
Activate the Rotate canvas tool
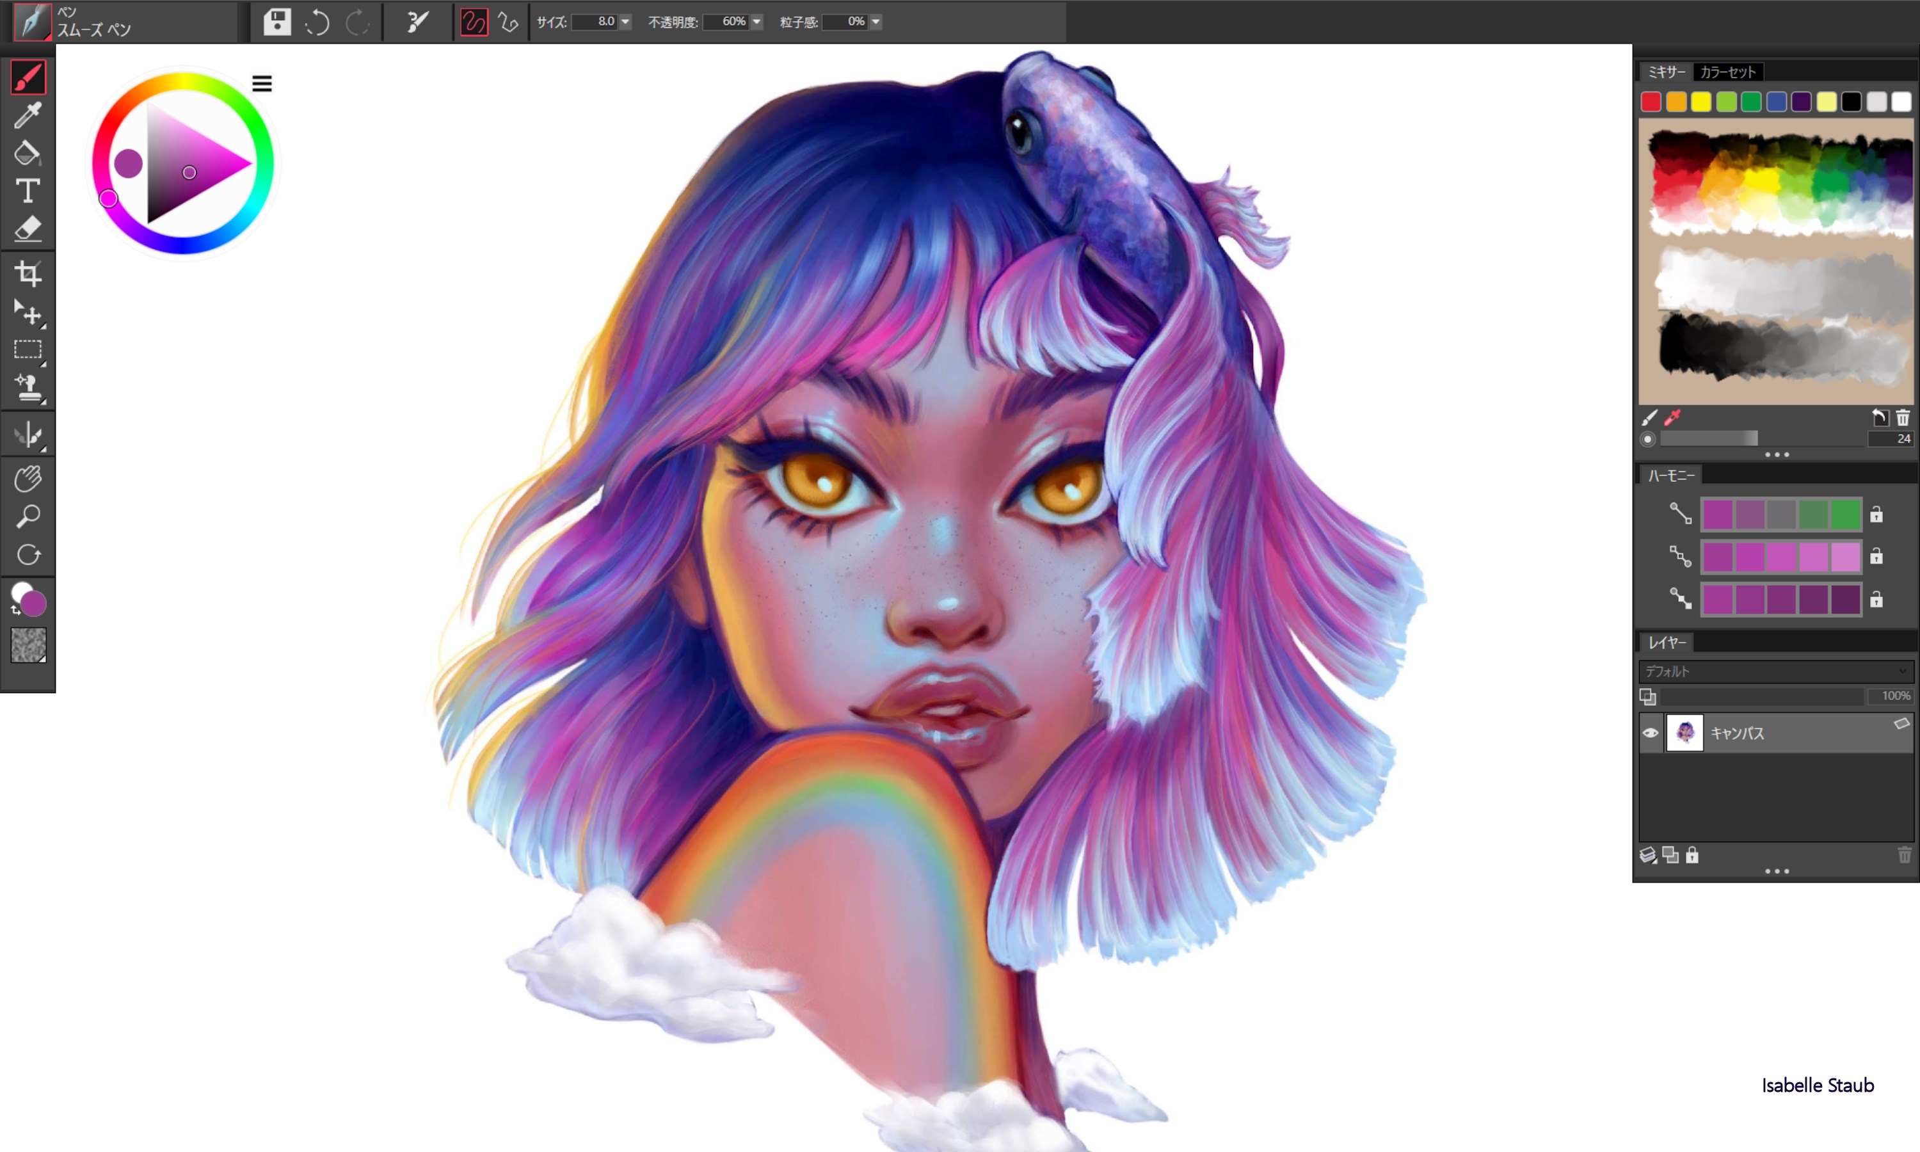[x=27, y=554]
